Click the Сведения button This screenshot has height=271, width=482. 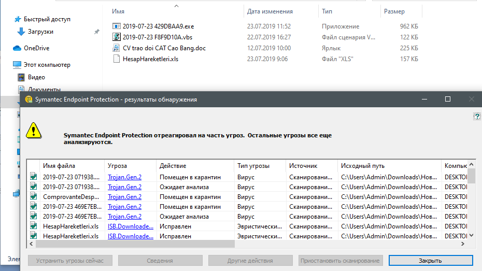[x=160, y=260]
